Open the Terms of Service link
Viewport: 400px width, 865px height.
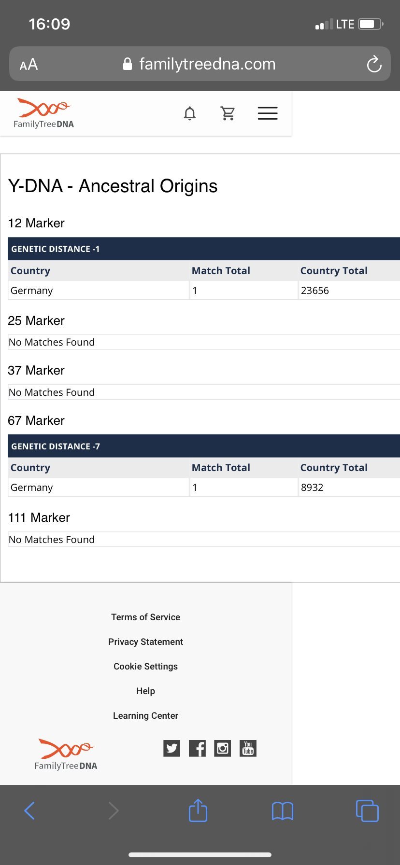tap(145, 617)
